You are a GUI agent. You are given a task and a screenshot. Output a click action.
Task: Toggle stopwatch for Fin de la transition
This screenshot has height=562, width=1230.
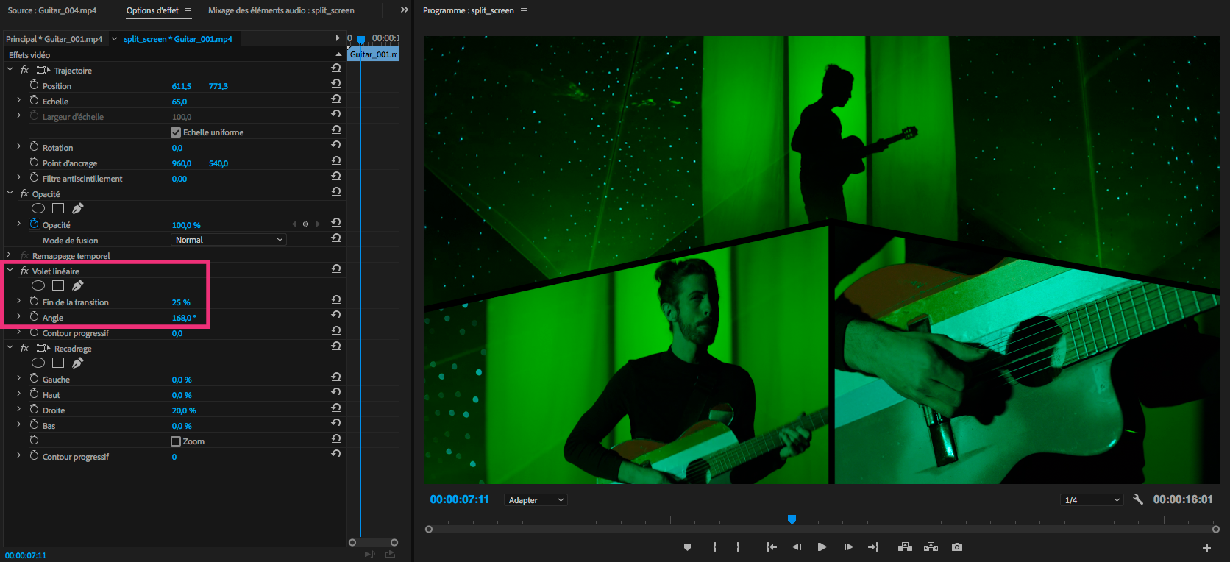[x=34, y=302]
